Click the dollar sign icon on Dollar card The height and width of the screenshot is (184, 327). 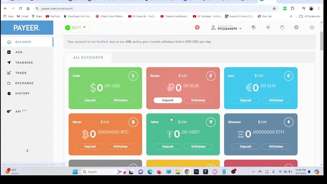[x=133, y=76]
